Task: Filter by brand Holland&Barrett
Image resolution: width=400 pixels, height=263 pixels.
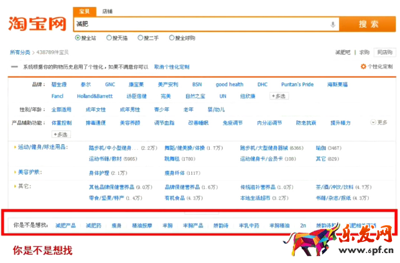Action: coord(95,96)
